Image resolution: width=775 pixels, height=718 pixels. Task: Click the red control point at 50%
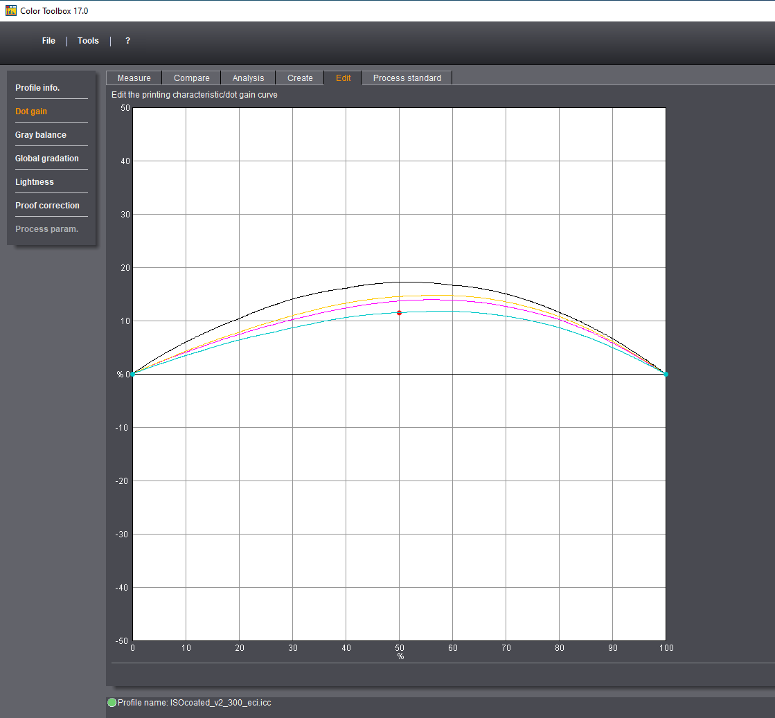(x=399, y=313)
